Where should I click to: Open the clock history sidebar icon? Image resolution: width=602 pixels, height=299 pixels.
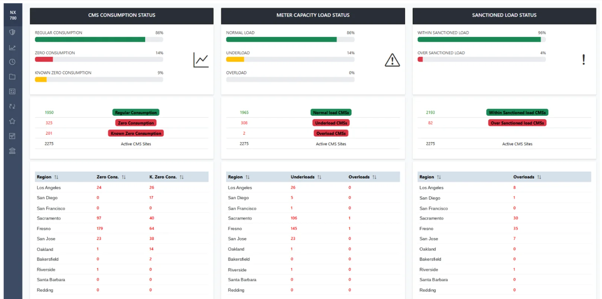(12, 62)
